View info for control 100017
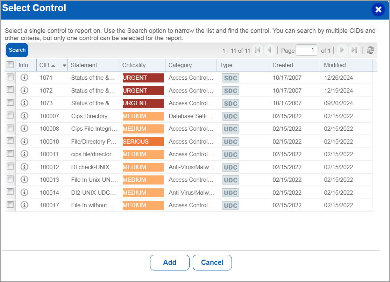The image size is (390, 282). [24, 205]
